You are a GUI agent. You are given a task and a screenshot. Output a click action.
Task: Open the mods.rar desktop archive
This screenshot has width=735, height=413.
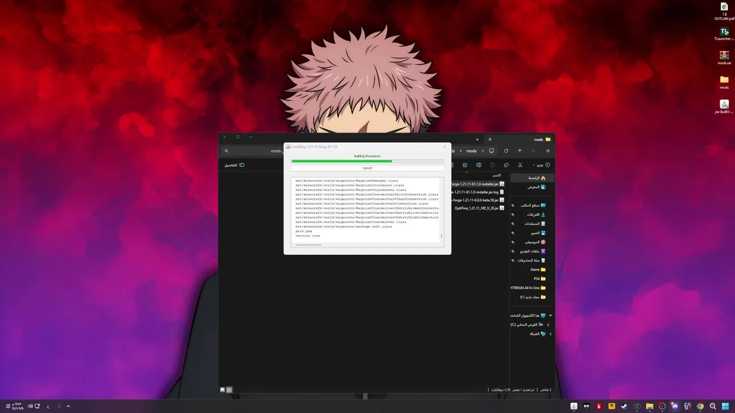coord(724,58)
